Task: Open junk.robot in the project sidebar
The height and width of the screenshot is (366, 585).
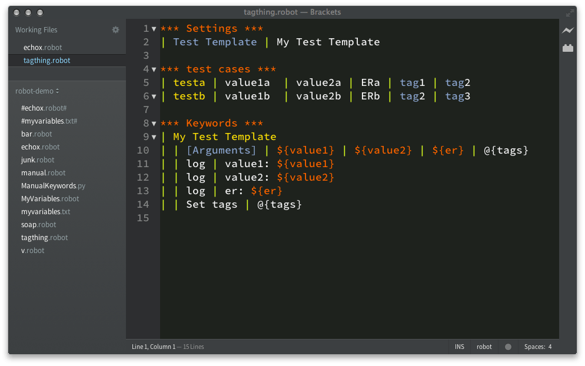Action: coord(37,159)
